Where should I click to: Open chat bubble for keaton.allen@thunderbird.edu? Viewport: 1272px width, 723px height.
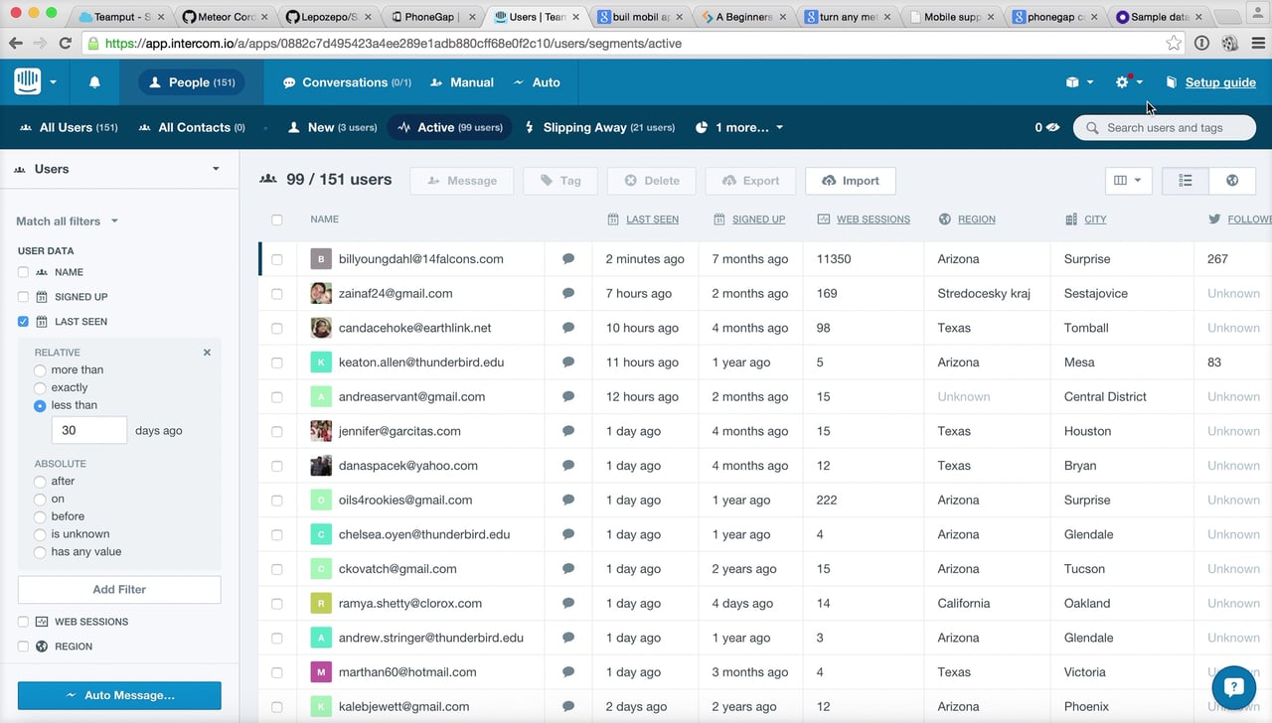(568, 362)
